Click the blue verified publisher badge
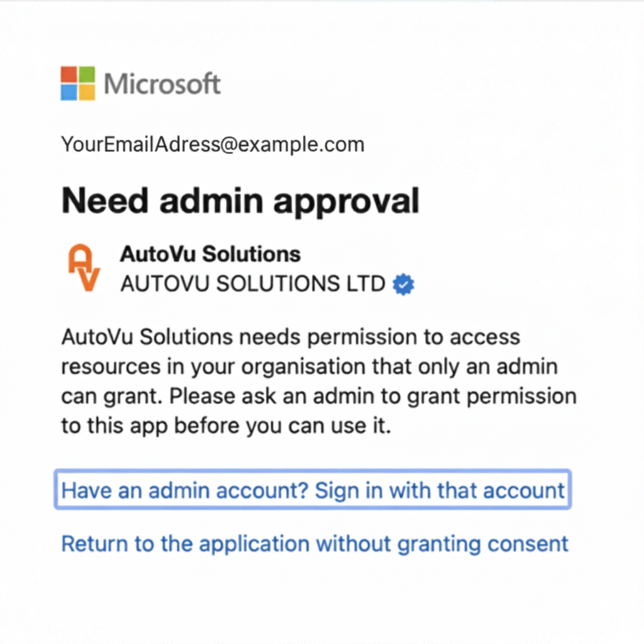 point(403,285)
